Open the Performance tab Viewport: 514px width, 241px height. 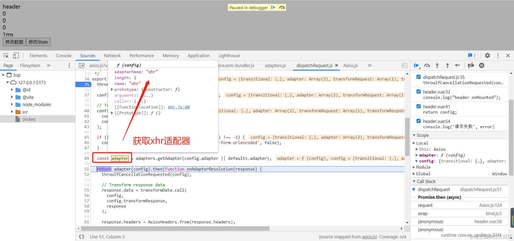pyautogui.click(x=142, y=56)
